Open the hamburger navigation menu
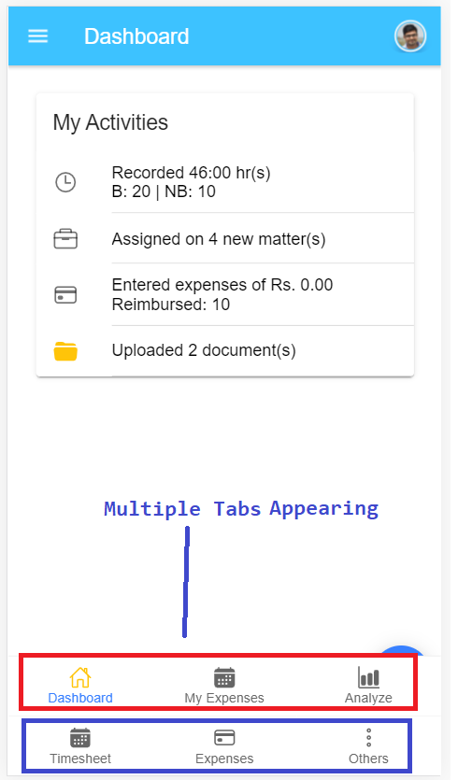This screenshot has height=780, width=458. (x=37, y=36)
